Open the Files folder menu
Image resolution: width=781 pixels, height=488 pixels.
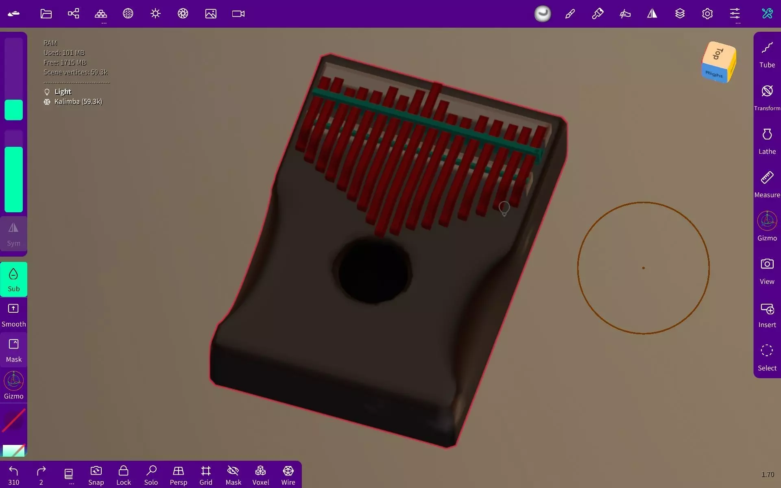pos(46,14)
